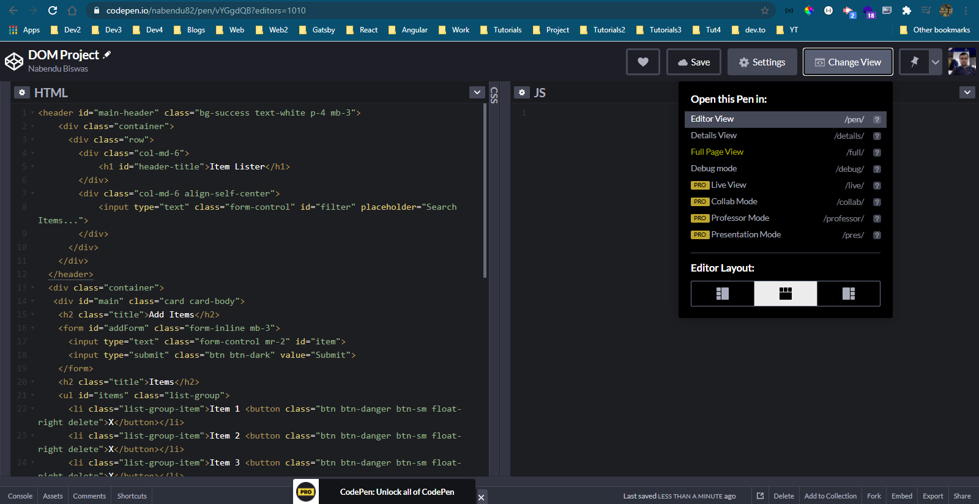The image size is (979, 504).
Task: Open the pin options dropdown arrow
Action: [x=936, y=62]
